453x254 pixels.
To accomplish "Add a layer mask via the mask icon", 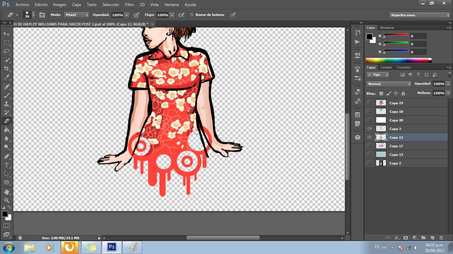I will click(406, 237).
